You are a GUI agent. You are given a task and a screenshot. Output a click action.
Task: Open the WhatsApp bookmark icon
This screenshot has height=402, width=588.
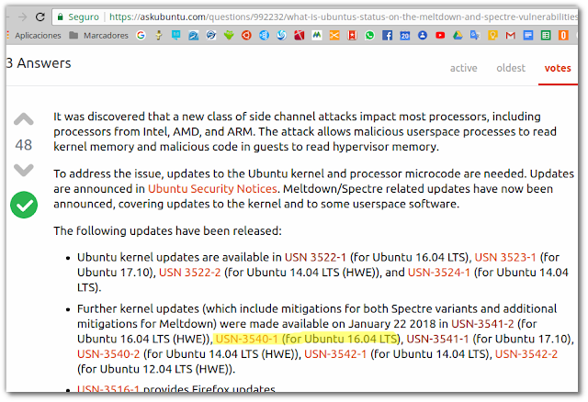point(369,36)
